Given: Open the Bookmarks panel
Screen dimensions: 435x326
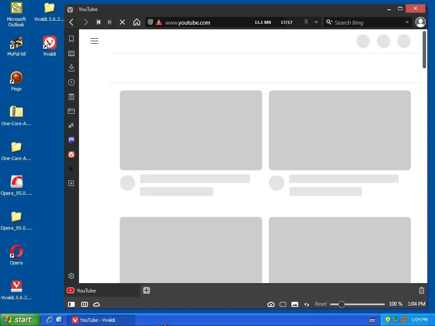Looking at the screenshot, I should point(71,39).
